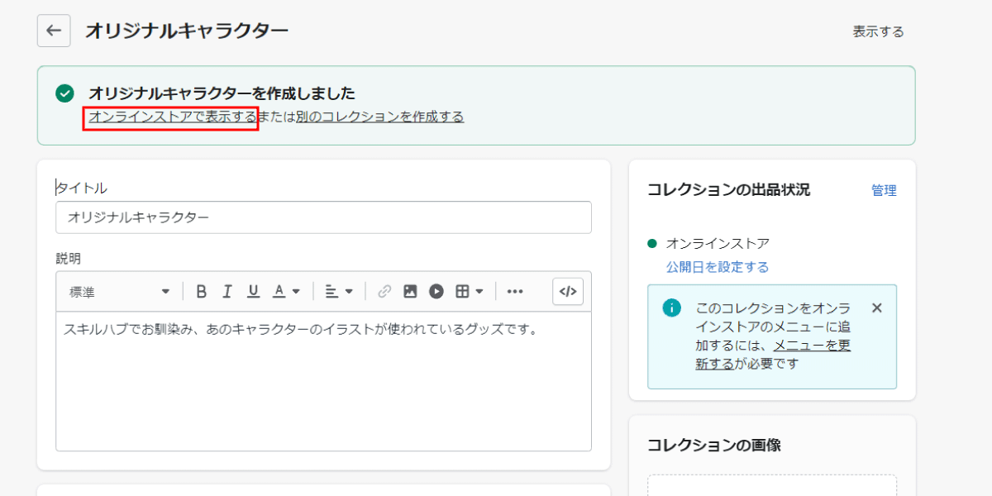Open the text color dropdown

coord(286,291)
